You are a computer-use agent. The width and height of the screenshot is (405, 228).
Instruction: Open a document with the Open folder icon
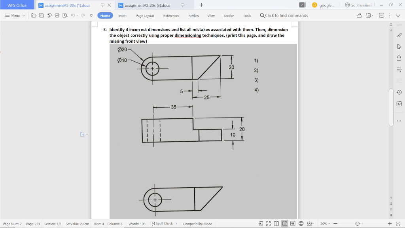pyautogui.click(x=34, y=15)
